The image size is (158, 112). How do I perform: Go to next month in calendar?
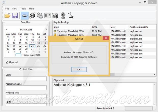pos(46,29)
